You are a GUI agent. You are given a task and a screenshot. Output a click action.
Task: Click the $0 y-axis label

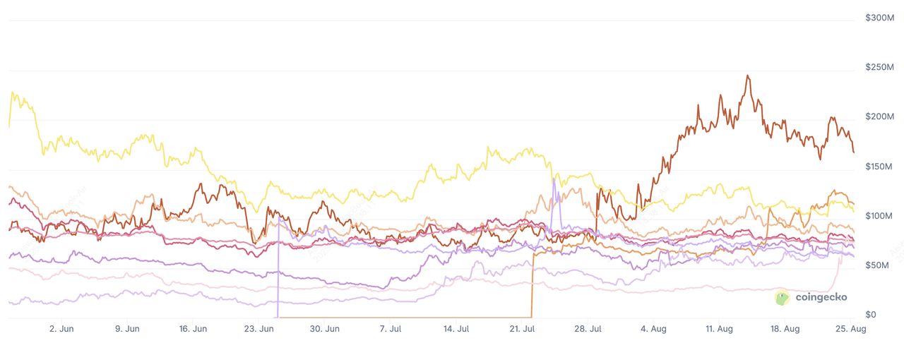click(x=871, y=315)
